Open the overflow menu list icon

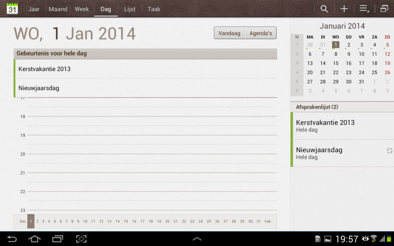(364, 9)
